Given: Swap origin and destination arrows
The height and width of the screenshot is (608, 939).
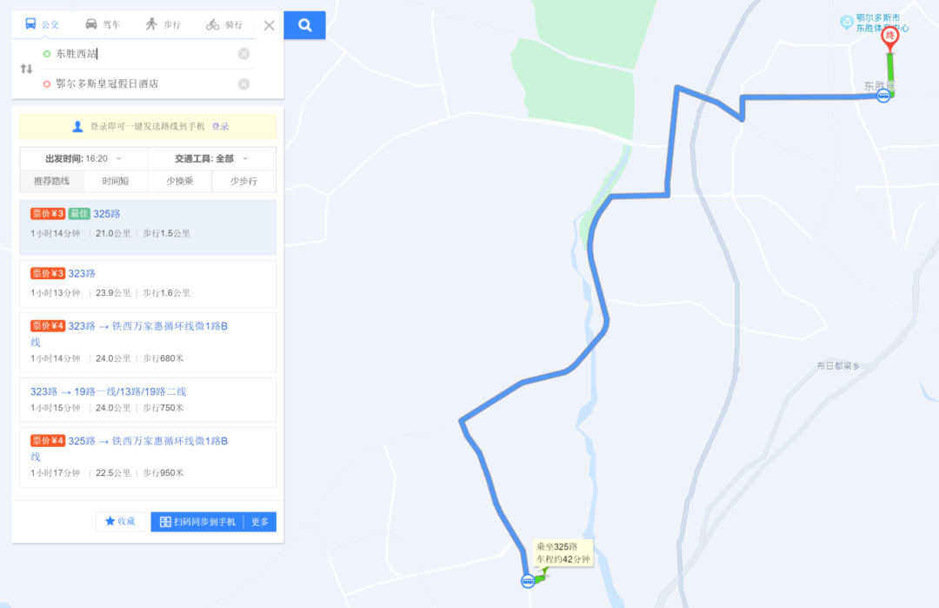Looking at the screenshot, I should click(x=26, y=69).
